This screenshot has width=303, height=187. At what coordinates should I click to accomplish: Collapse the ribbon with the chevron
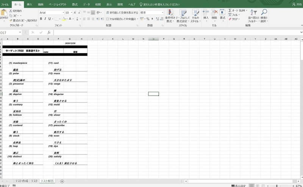point(301,25)
